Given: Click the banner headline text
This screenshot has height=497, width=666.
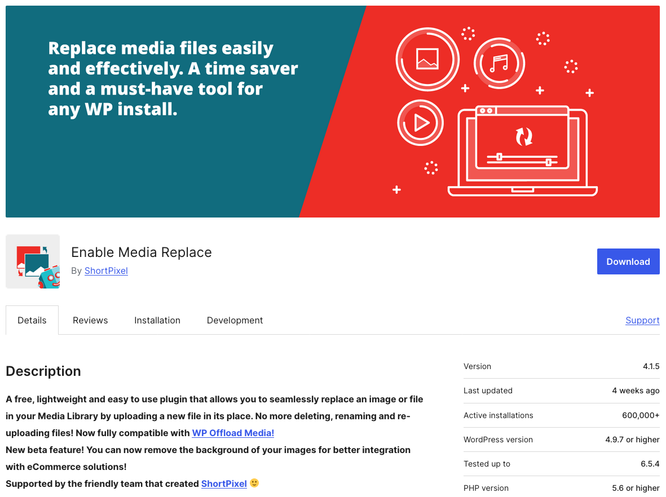Looking at the screenshot, I should point(173,79).
